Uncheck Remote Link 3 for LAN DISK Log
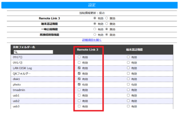 click(x=79, y=68)
